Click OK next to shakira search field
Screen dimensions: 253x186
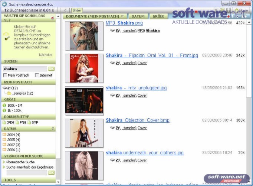point(51,69)
